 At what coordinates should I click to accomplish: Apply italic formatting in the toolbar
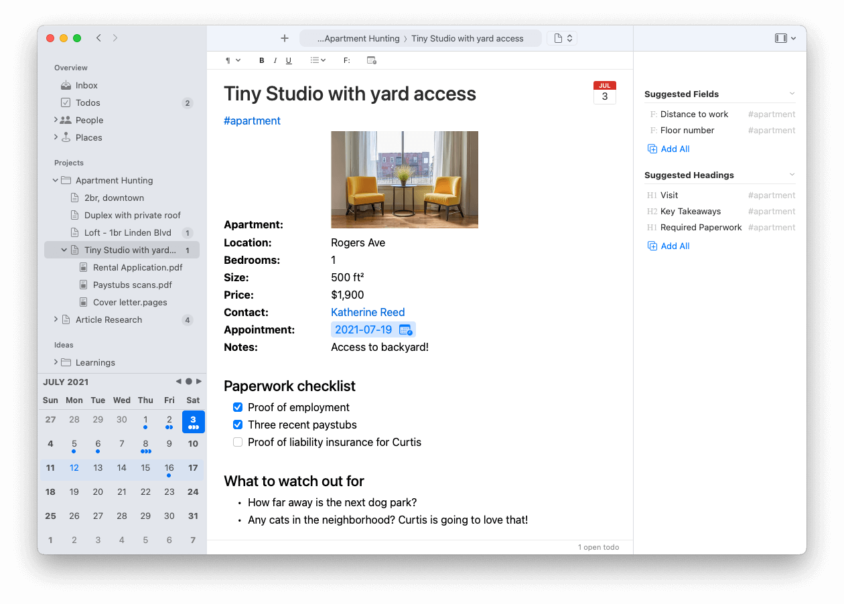[x=275, y=60]
